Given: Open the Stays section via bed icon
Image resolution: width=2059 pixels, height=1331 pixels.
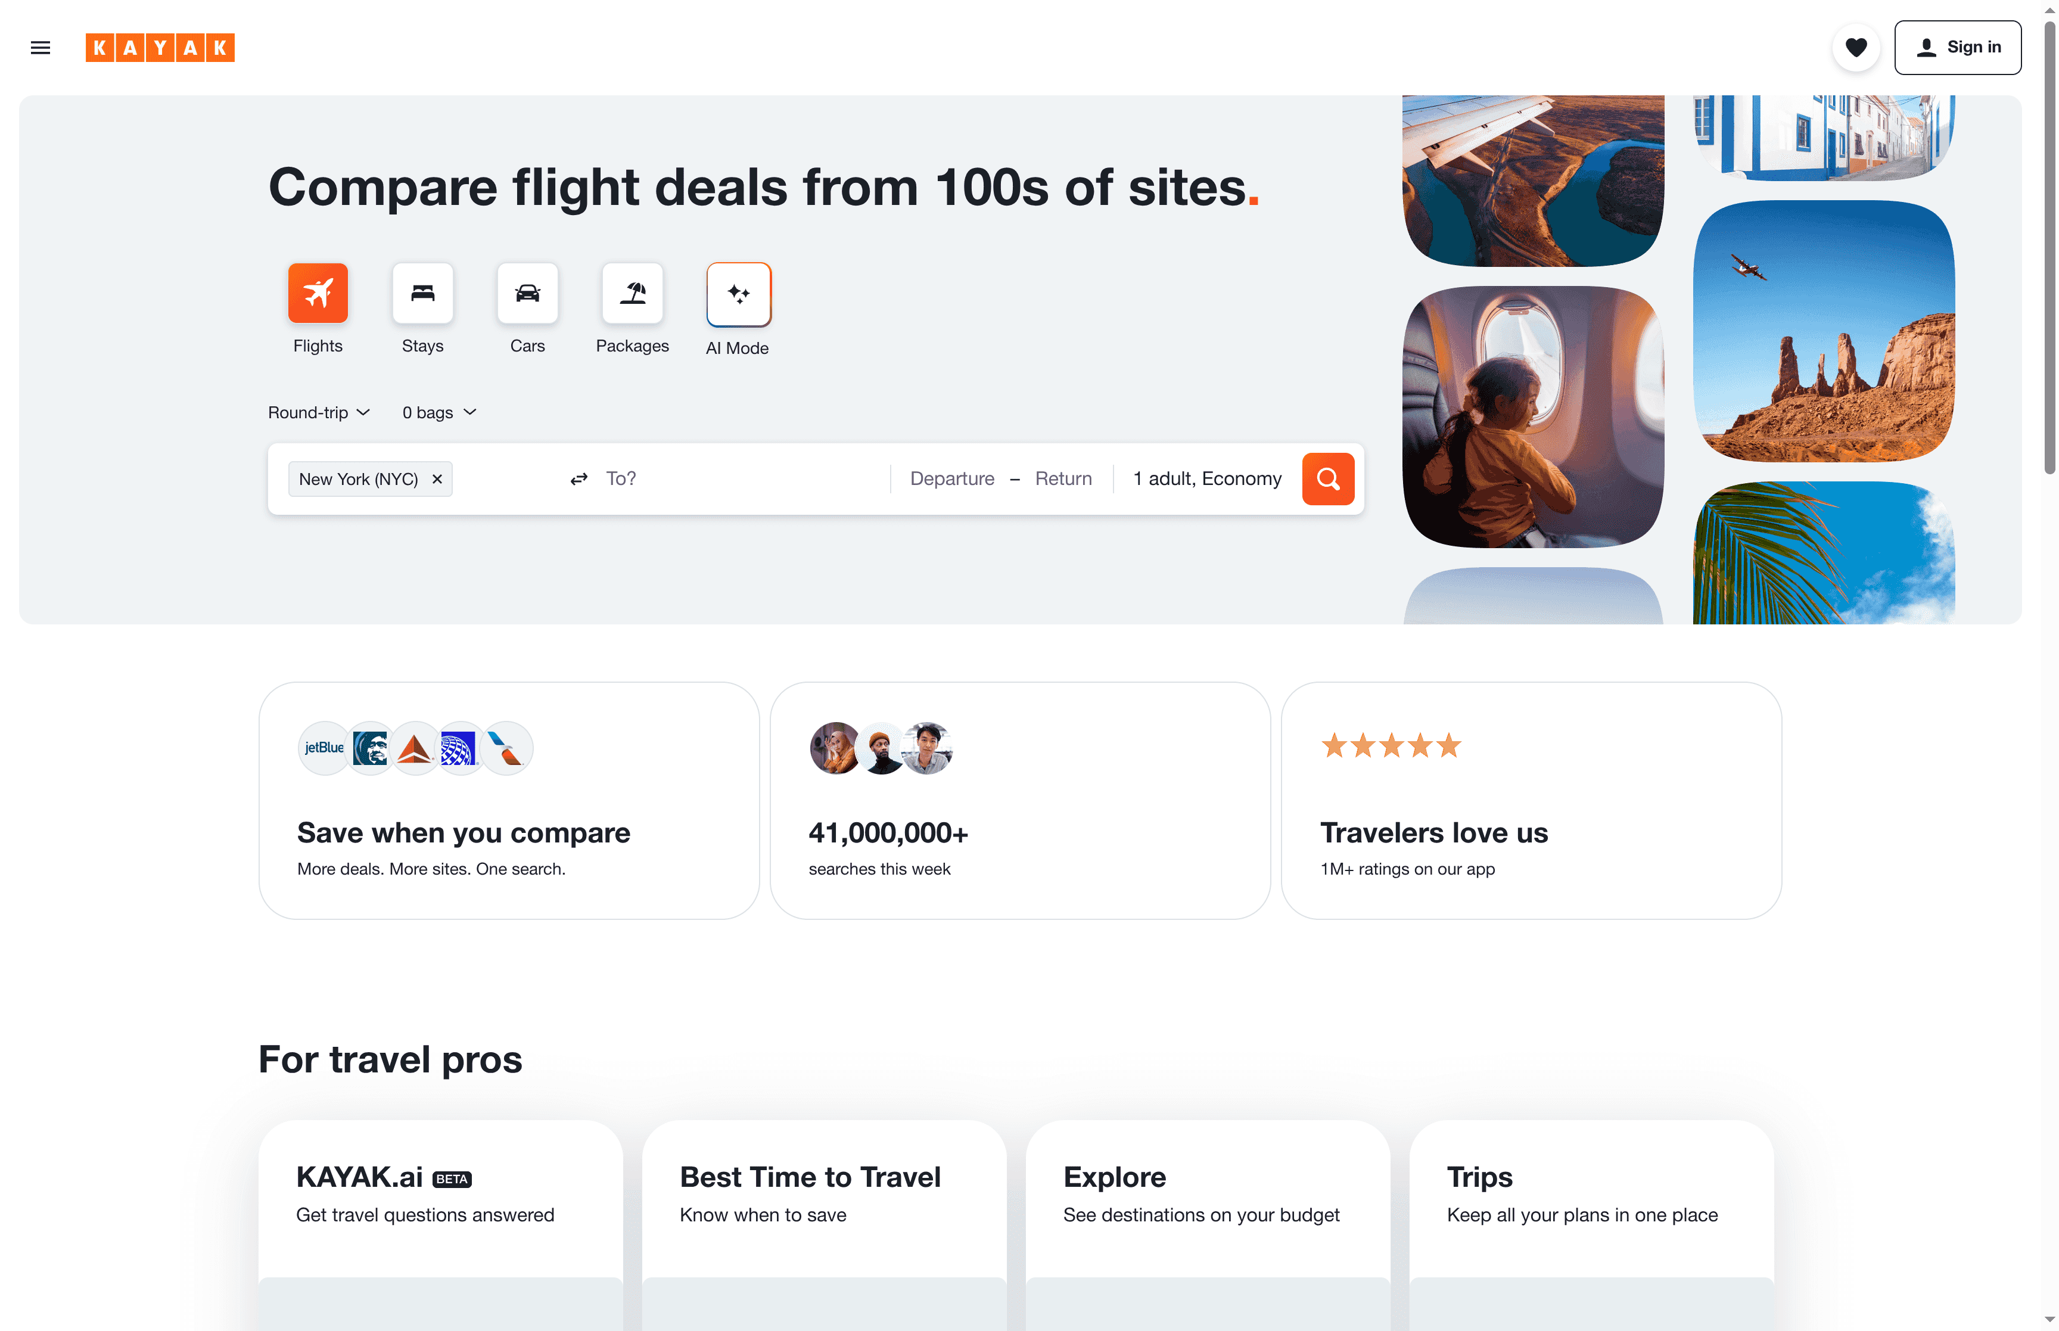Looking at the screenshot, I should [422, 293].
